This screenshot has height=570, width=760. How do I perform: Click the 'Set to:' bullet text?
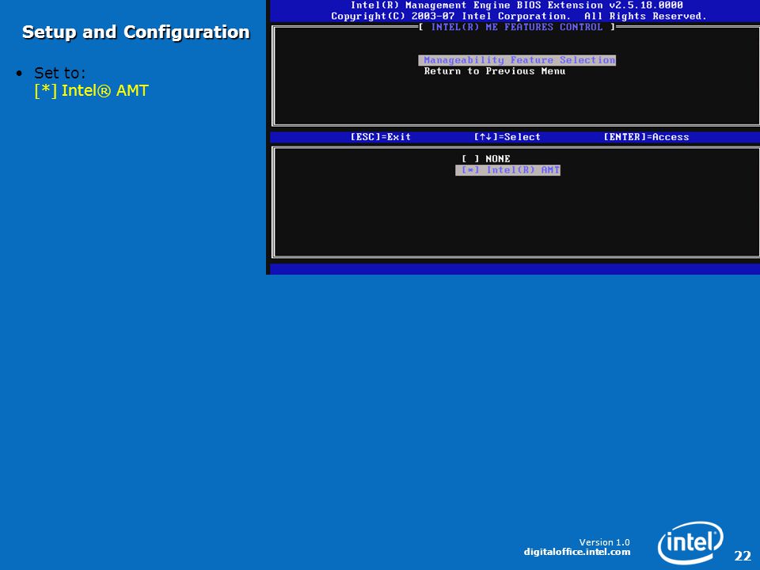(59, 73)
